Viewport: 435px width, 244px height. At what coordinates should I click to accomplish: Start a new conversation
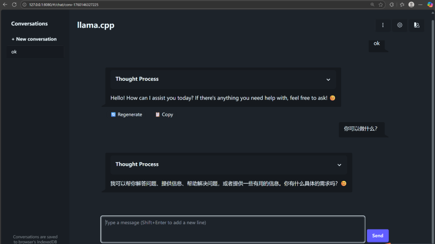coord(34,39)
